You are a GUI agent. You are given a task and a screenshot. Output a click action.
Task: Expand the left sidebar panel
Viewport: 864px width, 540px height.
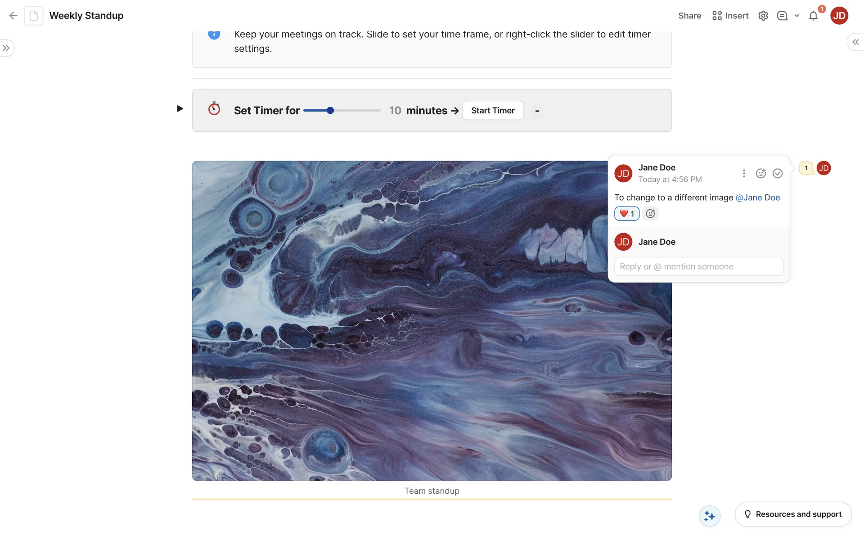[x=6, y=48]
